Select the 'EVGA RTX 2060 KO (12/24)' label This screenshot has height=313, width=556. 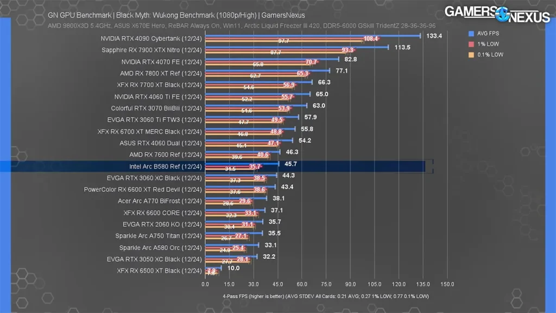pyautogui.click(x=162, y=224)
